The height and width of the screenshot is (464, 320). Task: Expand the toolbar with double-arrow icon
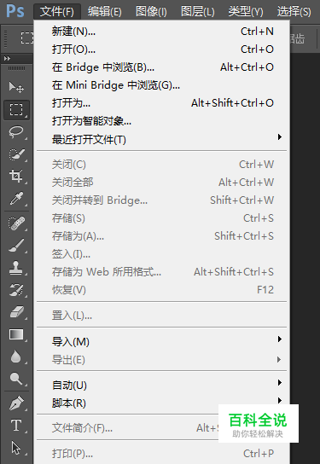click(x=7, y=59)
